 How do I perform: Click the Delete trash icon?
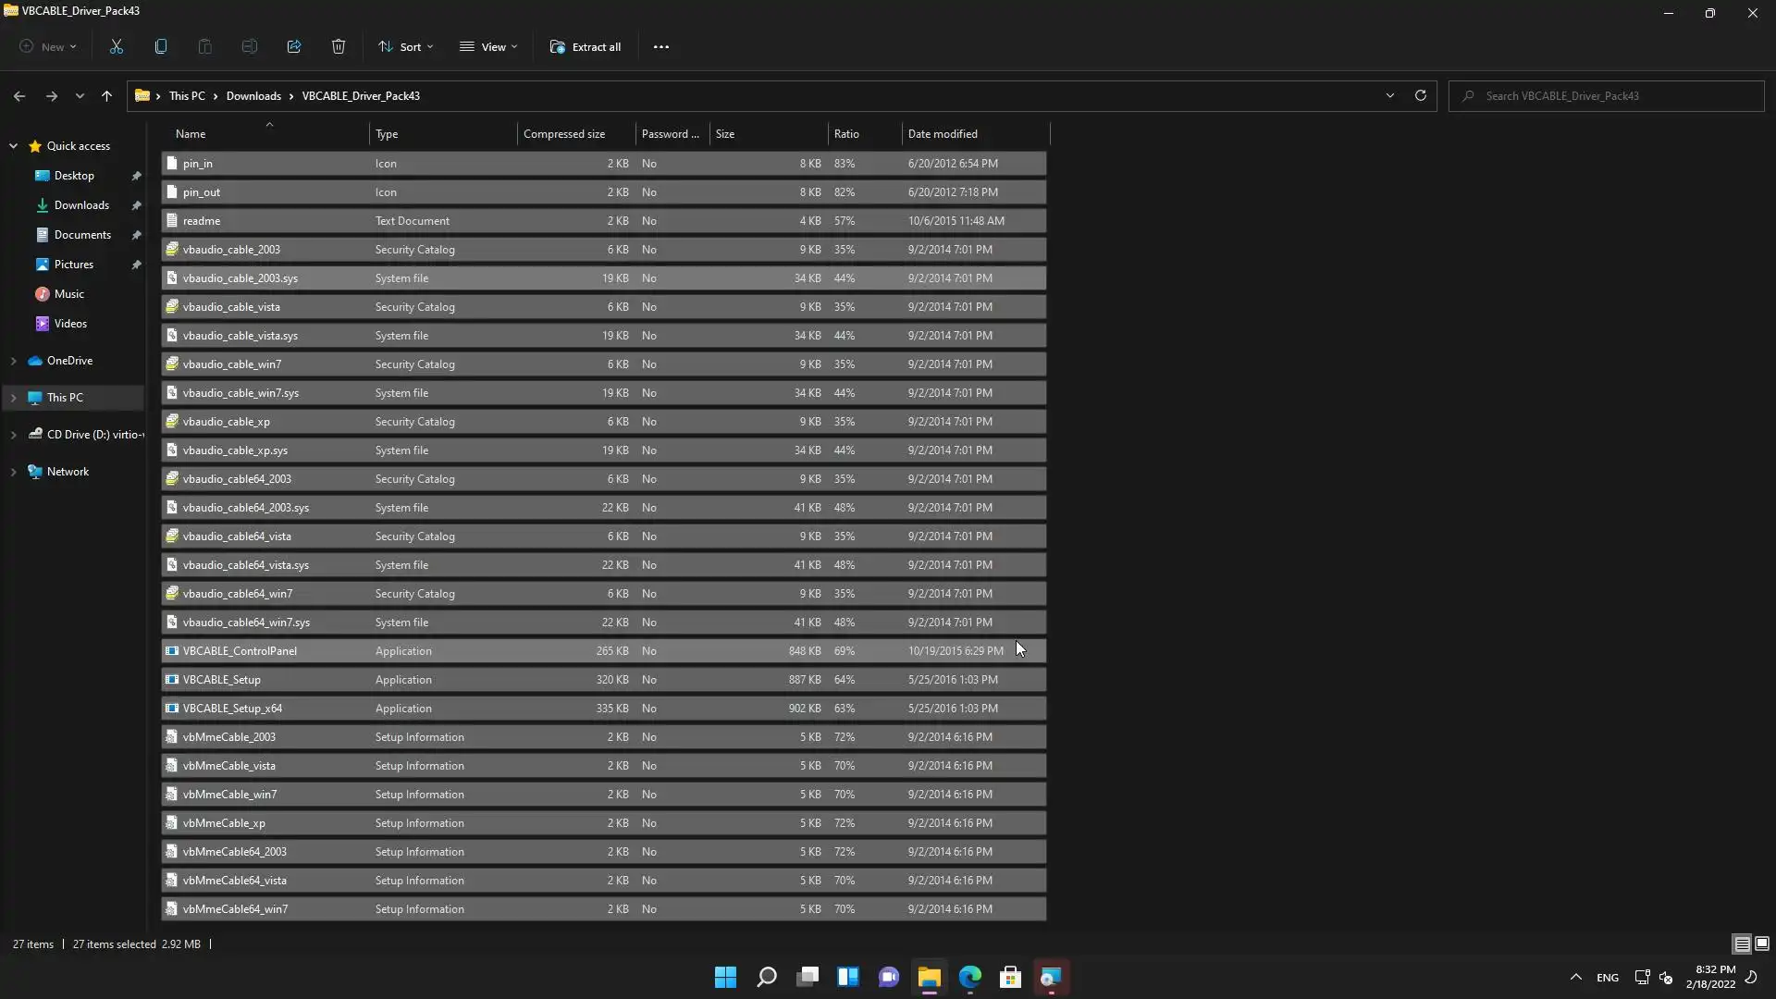(339, 47)
